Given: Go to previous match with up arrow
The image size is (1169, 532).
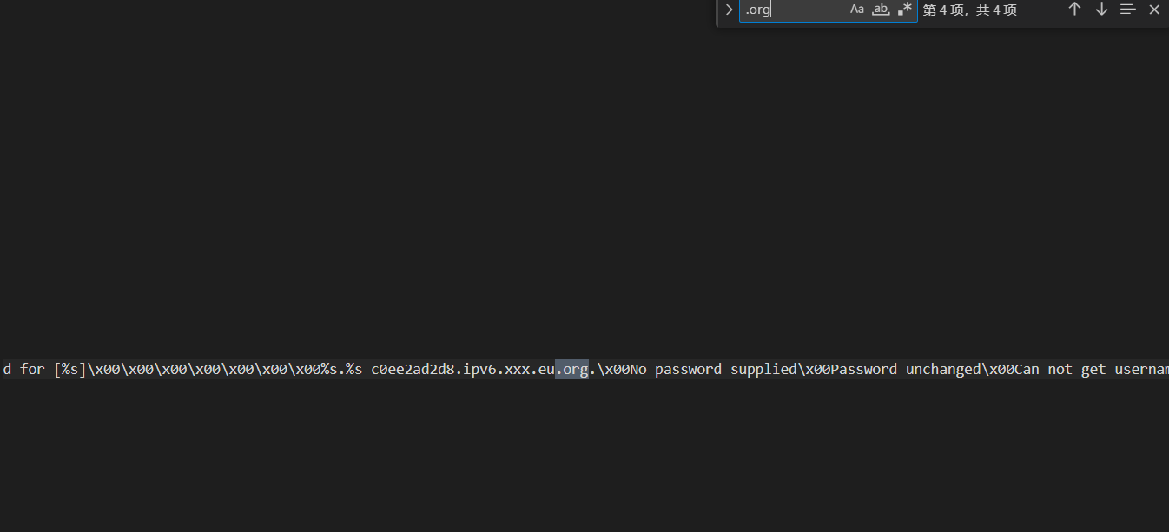Looking at the screenshot, I should coord(1074,10).
